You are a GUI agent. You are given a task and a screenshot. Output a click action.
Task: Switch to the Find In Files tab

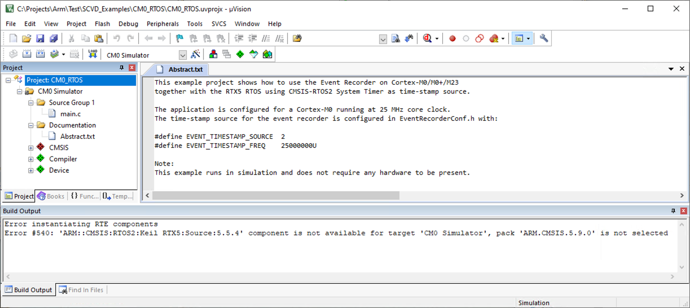(81, 290)
